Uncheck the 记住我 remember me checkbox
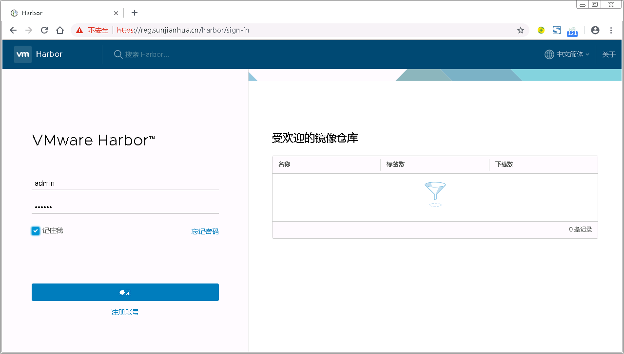This screenshot has height=354, width=624. 36,231
